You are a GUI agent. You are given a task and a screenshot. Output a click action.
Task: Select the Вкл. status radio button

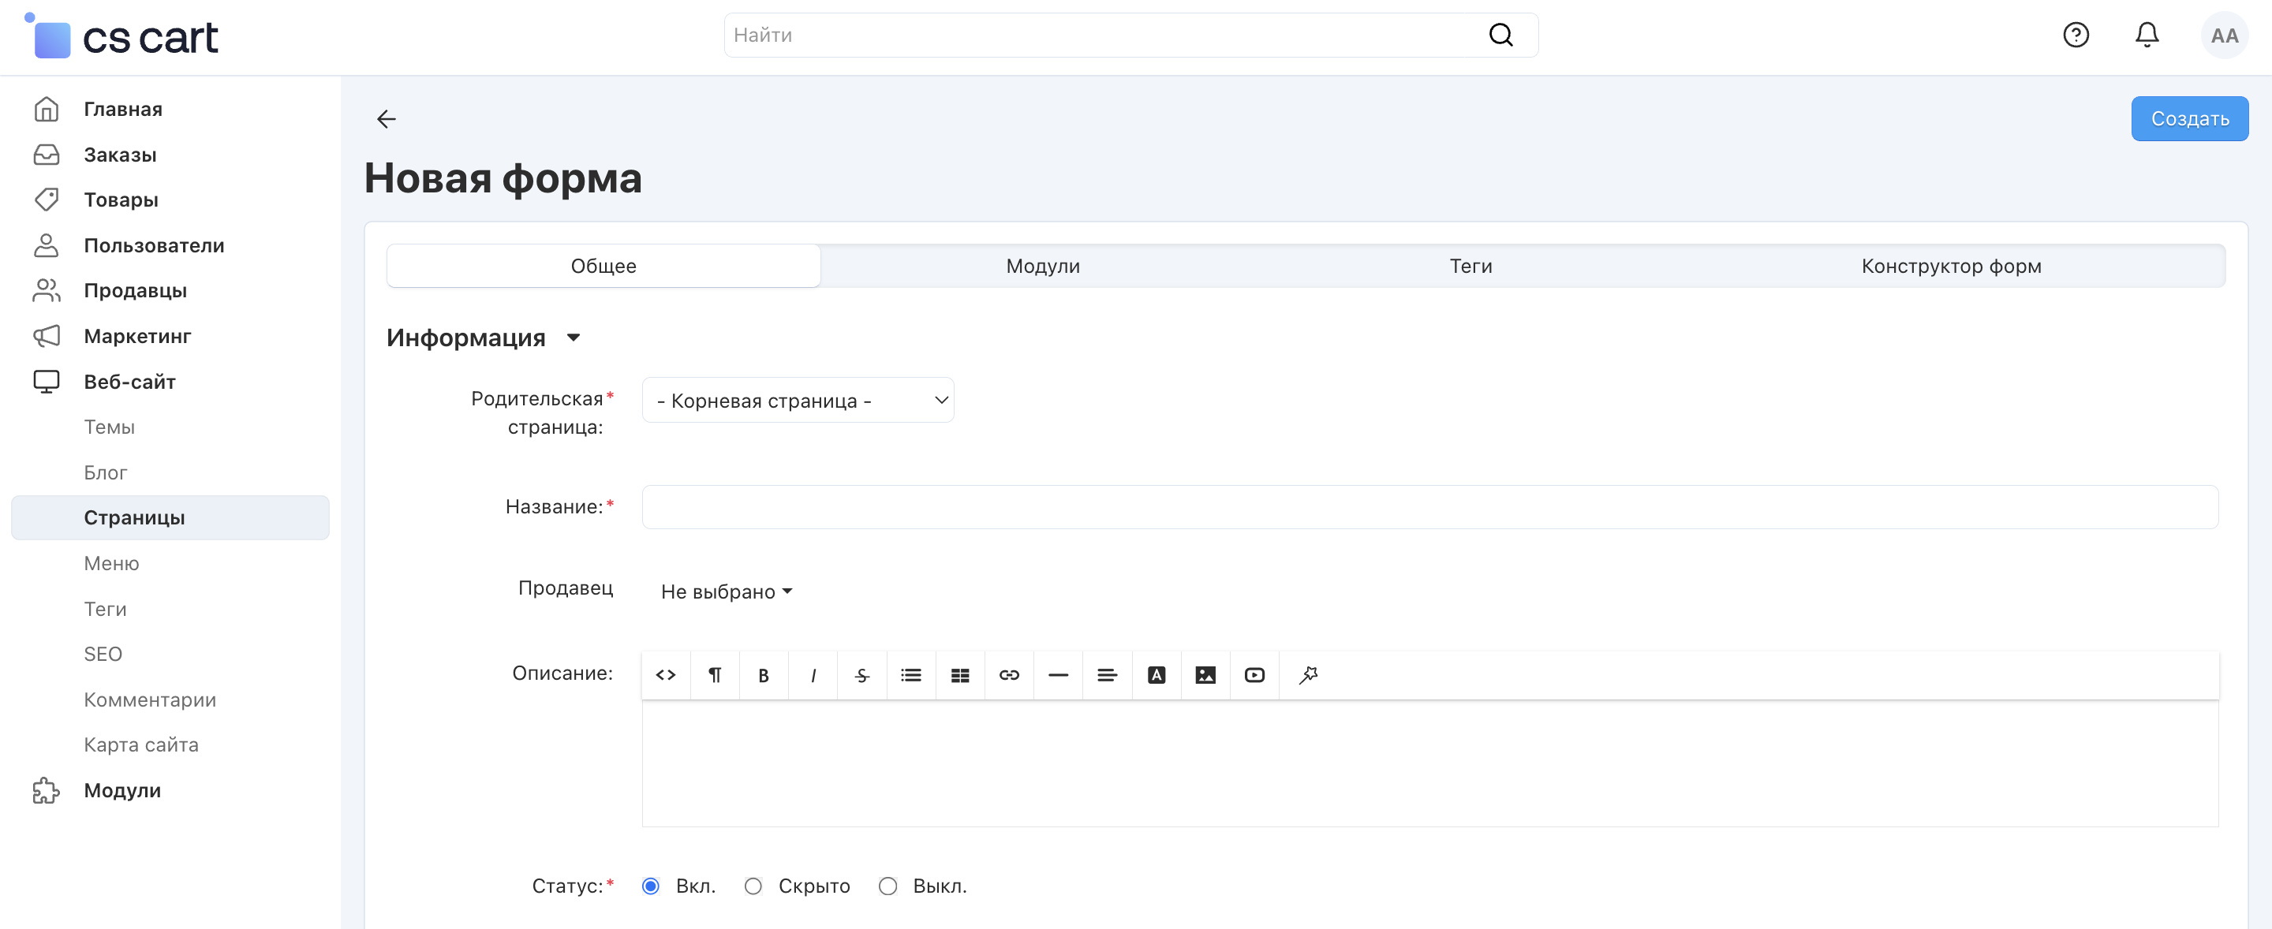point(651,886)
